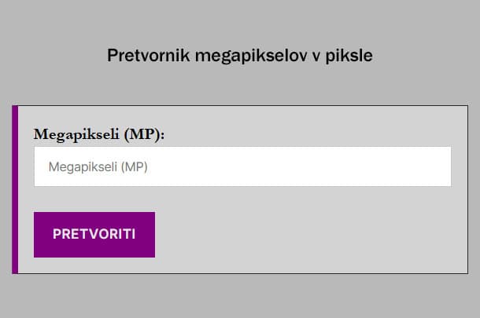Click the gray page background above the title

239,20
